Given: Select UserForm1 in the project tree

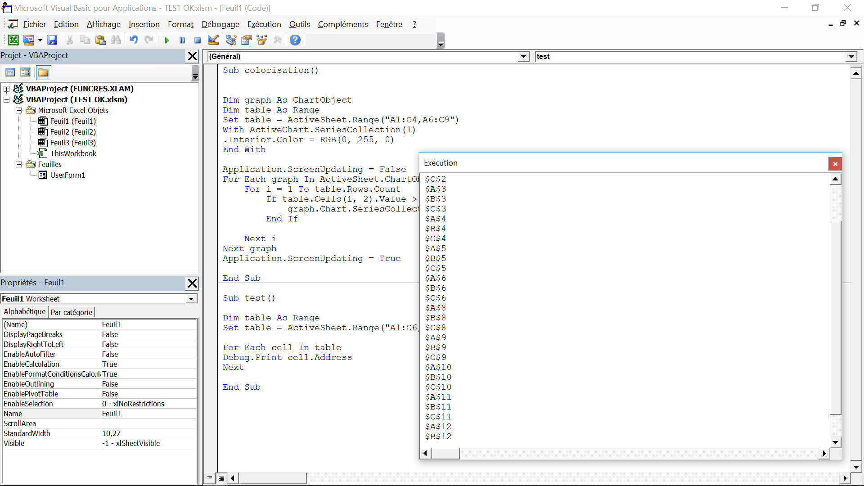Looking at the screenshot, I should click(67, 175).
